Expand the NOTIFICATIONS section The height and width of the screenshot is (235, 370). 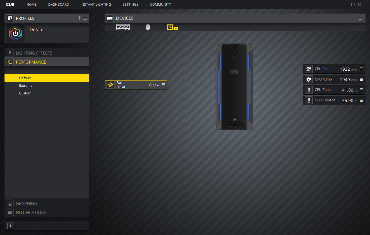pyautogui.click(x=47, y=212)
